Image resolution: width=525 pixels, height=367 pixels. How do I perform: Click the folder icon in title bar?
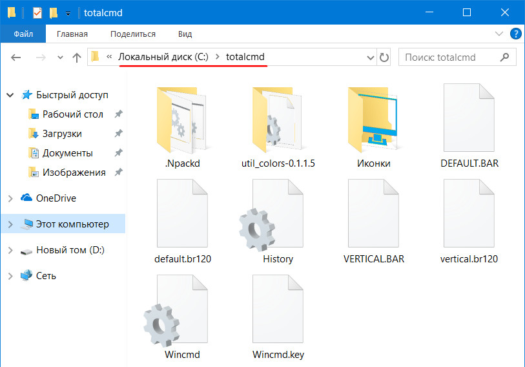point(12,12)
